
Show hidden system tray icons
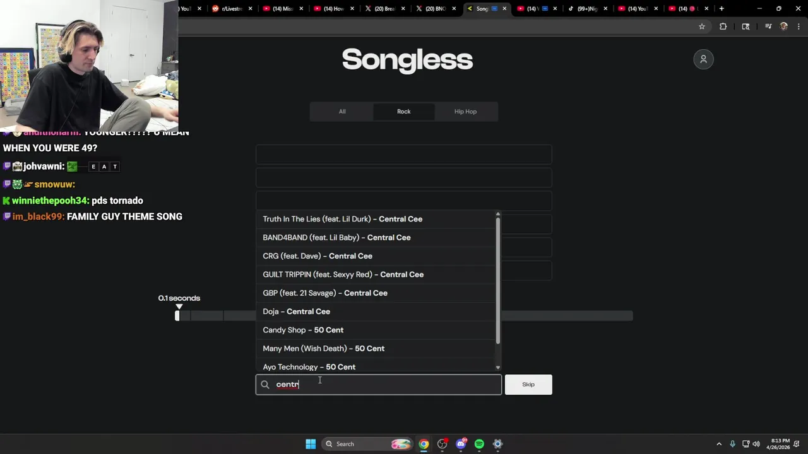(x=718, y=444)
